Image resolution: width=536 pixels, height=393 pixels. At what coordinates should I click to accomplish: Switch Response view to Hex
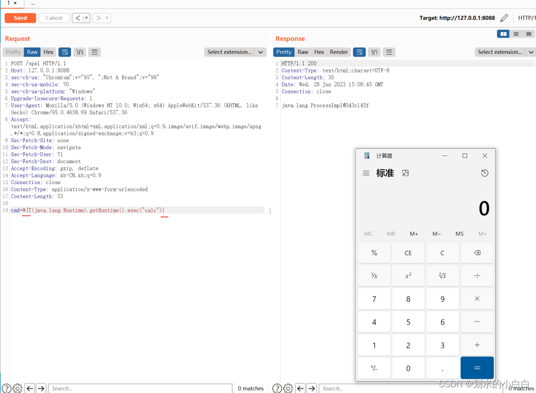point(319,52)
